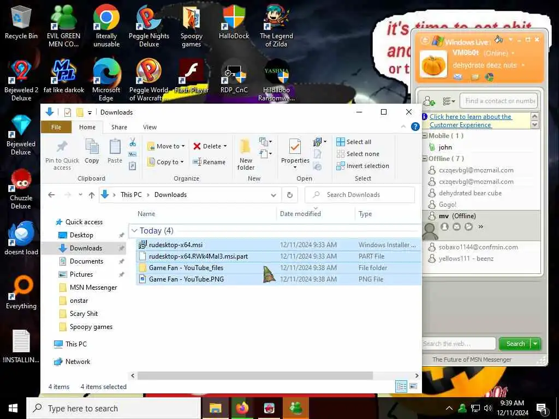Open the New item dropdown in ribbon

click(266, 142)
